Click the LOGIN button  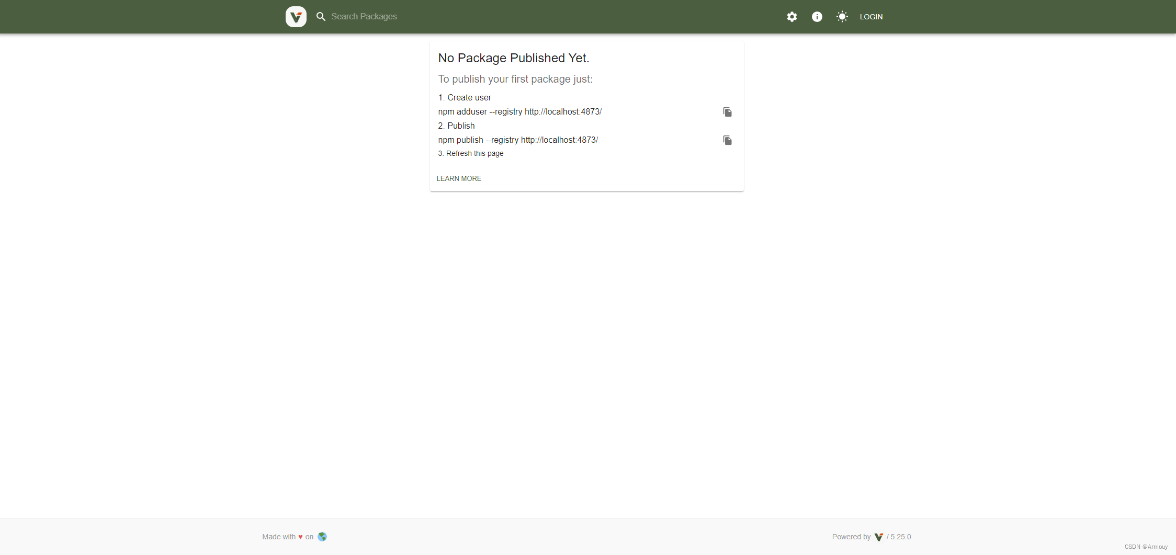pyautogui.click(x=871, y=17)
